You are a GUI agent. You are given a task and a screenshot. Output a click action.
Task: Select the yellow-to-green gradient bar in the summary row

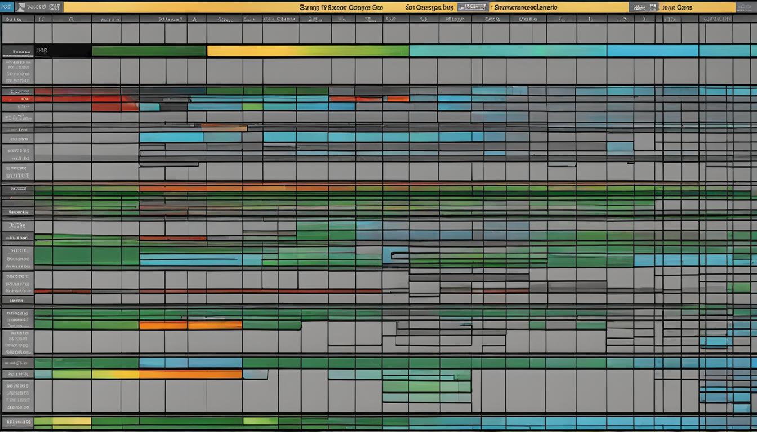click(x=308, y=51)
